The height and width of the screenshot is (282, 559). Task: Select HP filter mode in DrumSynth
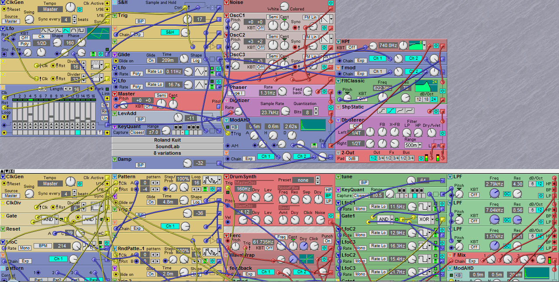click(328, 190)
